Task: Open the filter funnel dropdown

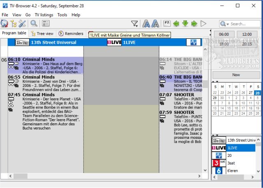Action: click(134, 24)
